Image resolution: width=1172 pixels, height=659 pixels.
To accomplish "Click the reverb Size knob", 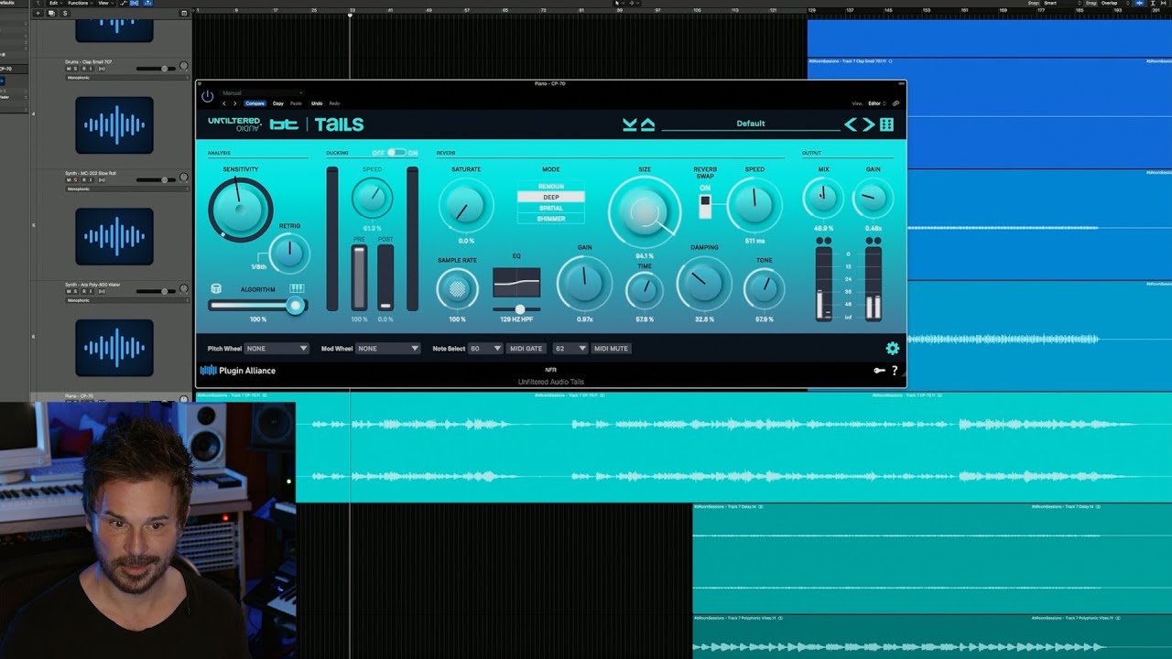I will coord(645,212).
